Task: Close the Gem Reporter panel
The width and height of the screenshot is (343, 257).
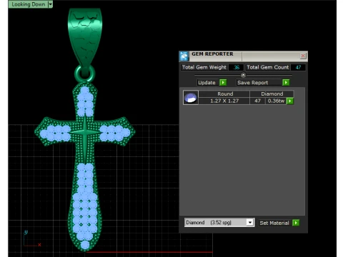Action: point(303,56)
